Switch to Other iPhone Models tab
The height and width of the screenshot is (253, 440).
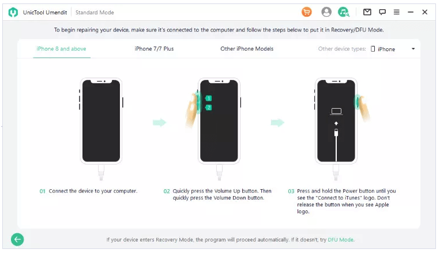click(x=247, y=49)
